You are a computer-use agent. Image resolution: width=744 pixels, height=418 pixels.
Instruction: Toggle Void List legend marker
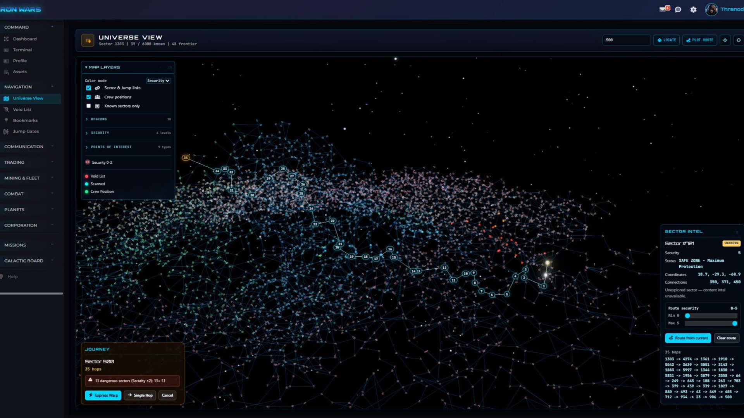86,176
